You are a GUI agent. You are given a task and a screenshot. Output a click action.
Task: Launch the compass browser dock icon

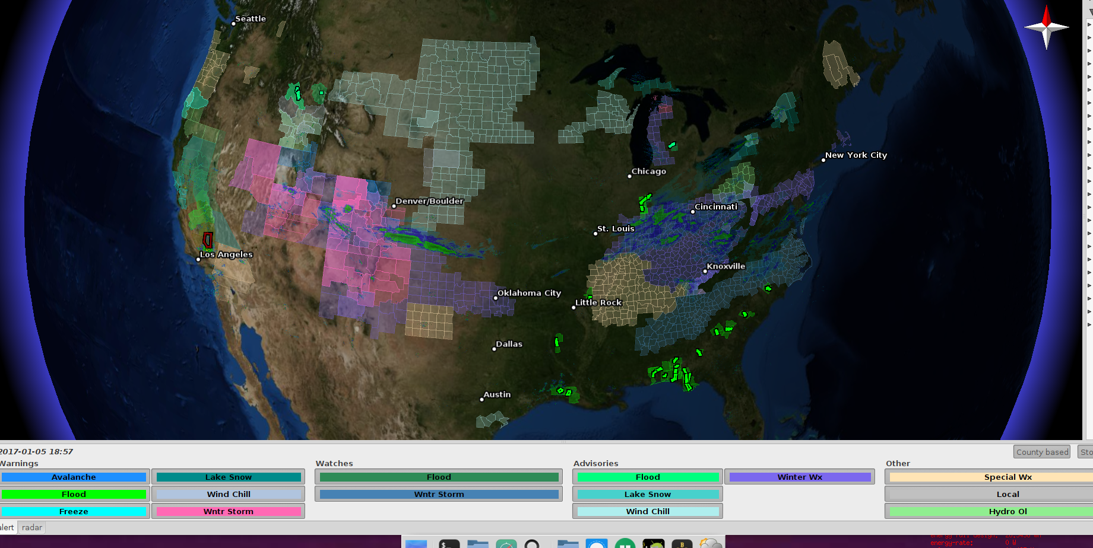coord(506,544)
